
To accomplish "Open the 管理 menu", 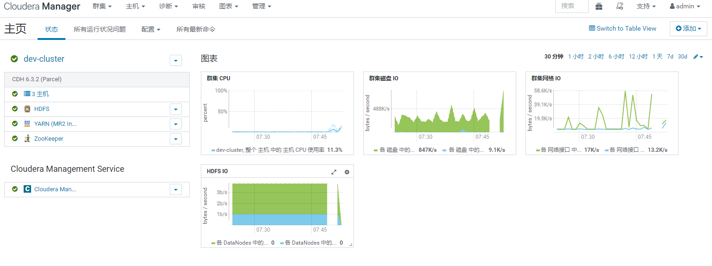I will pos(262,6).
